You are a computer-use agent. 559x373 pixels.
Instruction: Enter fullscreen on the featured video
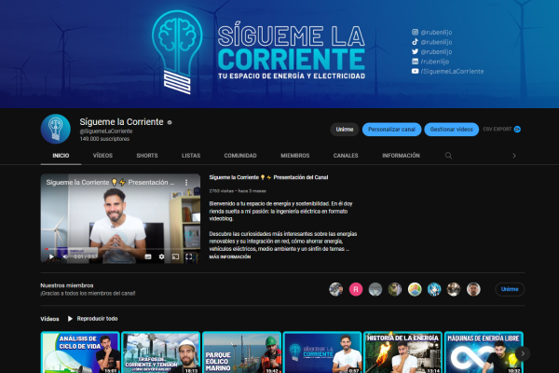click(189, 256)
